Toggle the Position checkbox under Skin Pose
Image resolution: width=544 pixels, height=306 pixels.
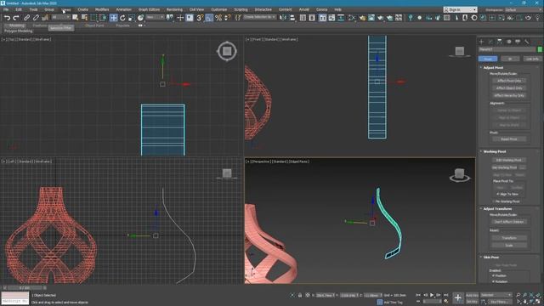(493, 275)
